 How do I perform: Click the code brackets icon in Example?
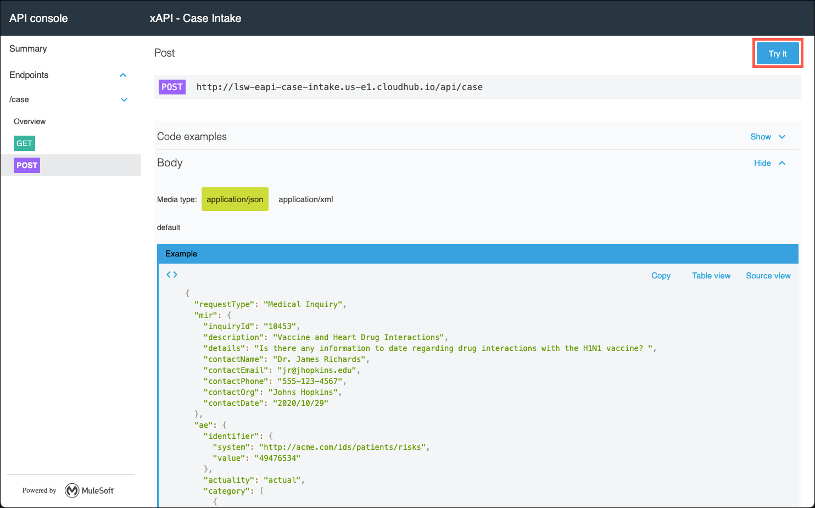pyautogui.click(x=172, y=275)
